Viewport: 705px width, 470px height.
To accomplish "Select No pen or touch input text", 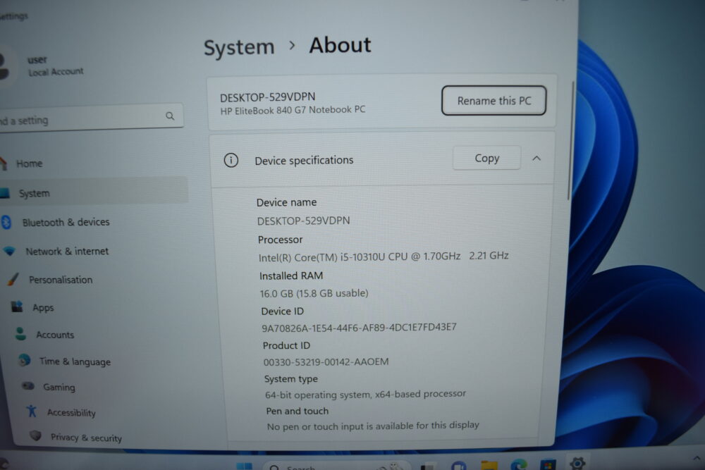I will (373, 426).
